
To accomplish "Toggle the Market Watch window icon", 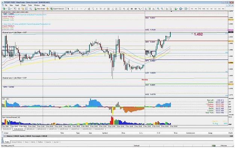I will pos(15,9).
